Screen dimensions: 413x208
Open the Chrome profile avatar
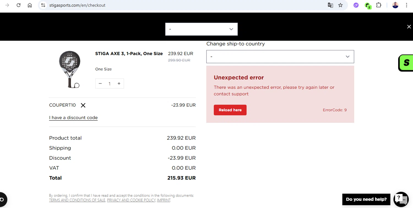pyautogui.click(x=395, y=5)
